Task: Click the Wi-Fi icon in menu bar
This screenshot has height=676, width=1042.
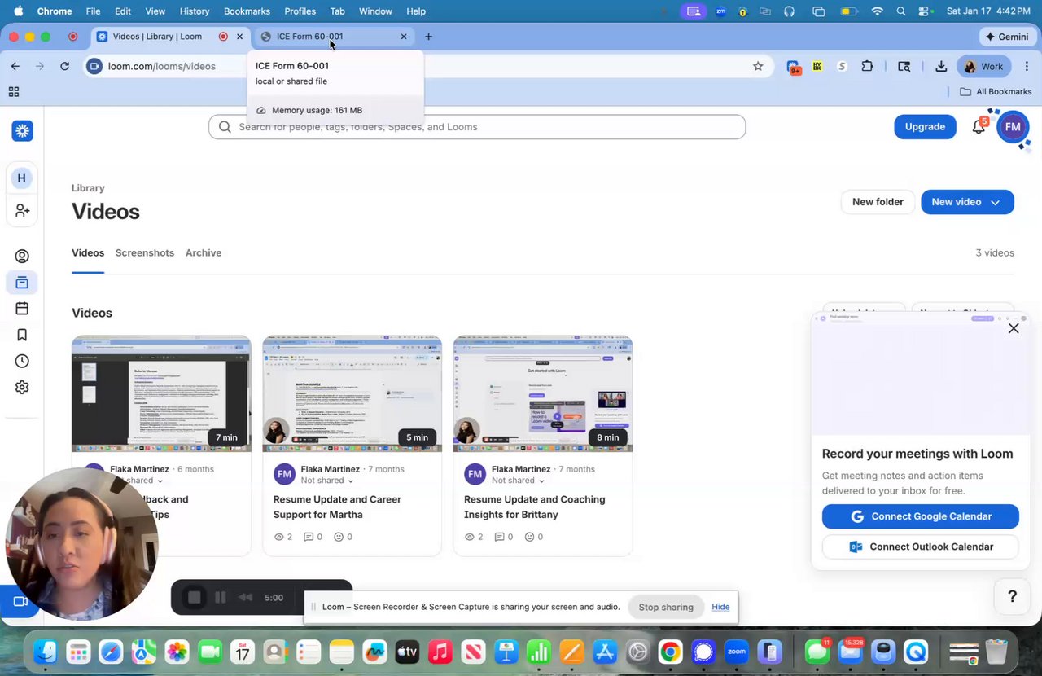Action: pos(877,11)
